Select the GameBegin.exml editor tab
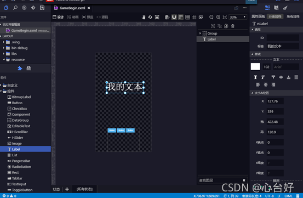This screenshot has width=303, height=198. [x=72, y=8]
